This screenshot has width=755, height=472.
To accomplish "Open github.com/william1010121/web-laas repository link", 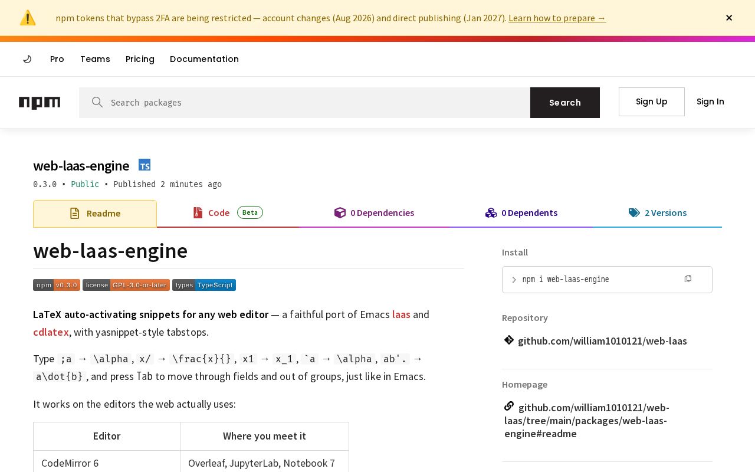I will point(602,341).
